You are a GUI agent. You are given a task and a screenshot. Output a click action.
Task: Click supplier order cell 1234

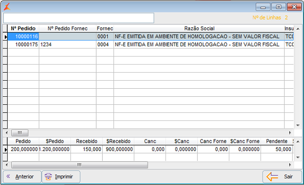(67, 45)
